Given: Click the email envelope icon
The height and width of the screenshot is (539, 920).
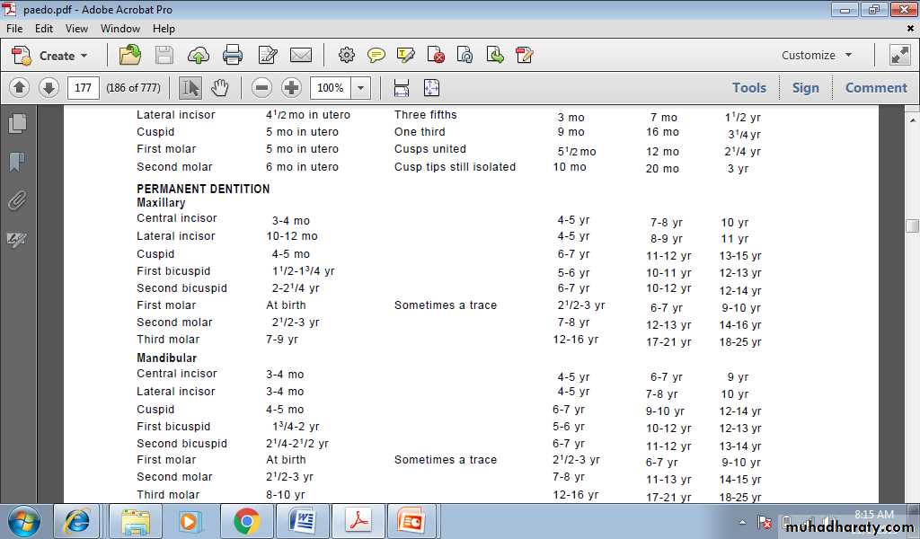Looking at the screenshot, I should pos(301,56).
